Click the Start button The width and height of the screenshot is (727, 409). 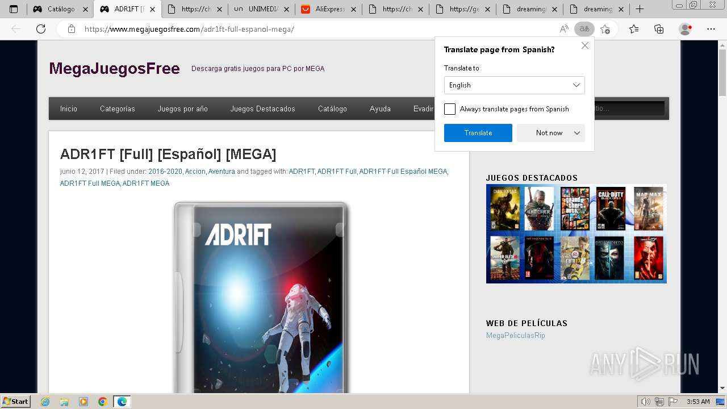(x=16, y=402)
